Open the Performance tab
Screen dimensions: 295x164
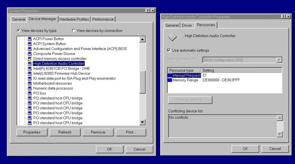point(103,19)
